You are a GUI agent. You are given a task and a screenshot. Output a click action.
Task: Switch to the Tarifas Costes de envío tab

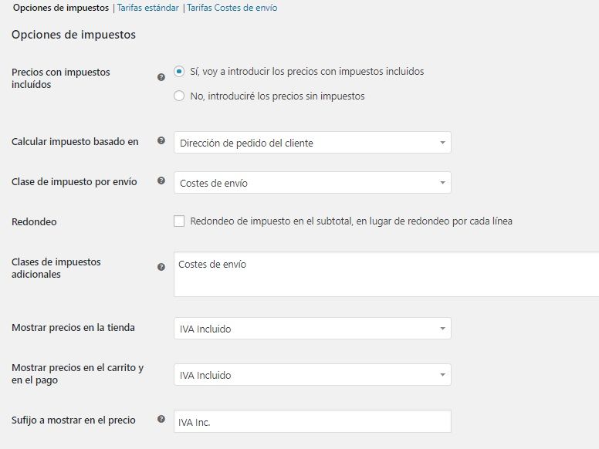point(232,8)
